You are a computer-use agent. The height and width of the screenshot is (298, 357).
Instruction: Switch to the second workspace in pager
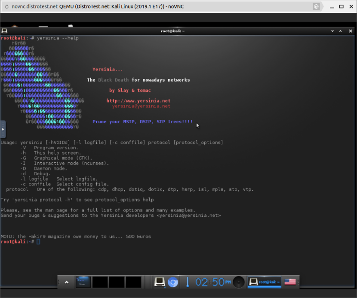(100, 282)
